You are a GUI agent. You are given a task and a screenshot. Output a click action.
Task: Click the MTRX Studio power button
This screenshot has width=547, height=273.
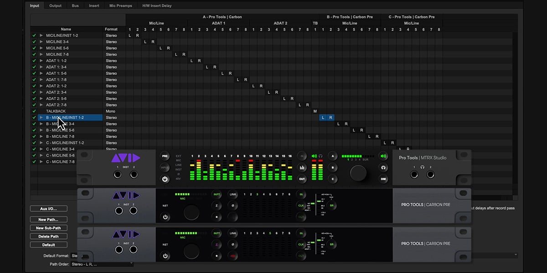pyautogui.click(x=165, y=179)
